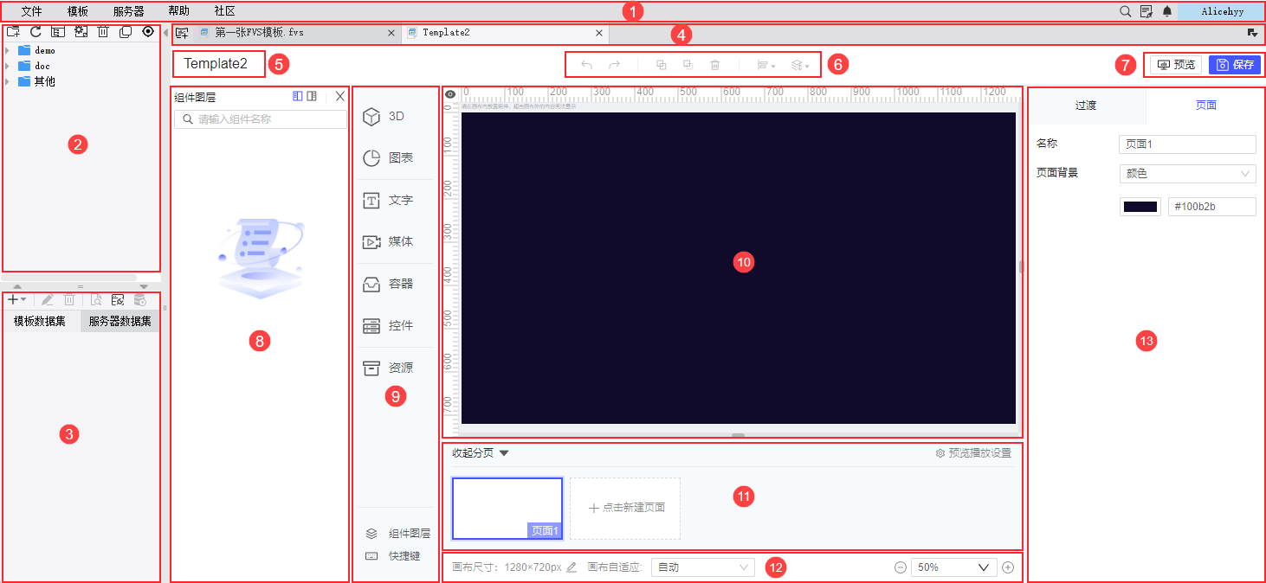
Task: Close the 组件图层 panel
Action: (340, 97)
